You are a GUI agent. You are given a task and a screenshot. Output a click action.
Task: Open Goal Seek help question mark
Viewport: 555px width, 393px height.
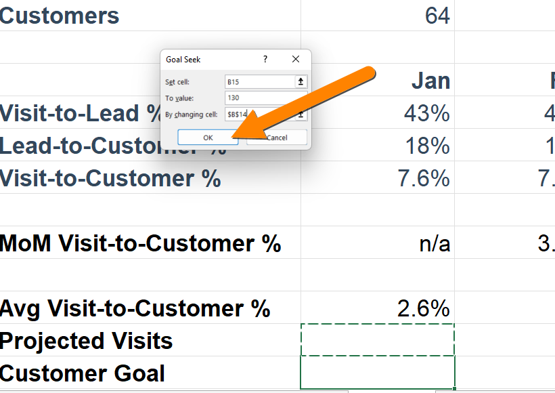click(265, 59)
